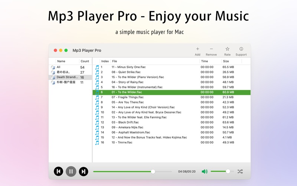Click the playback progress slider knob
Image resolution: width=297 pixels, height=186 pixels.
(153, 171)
